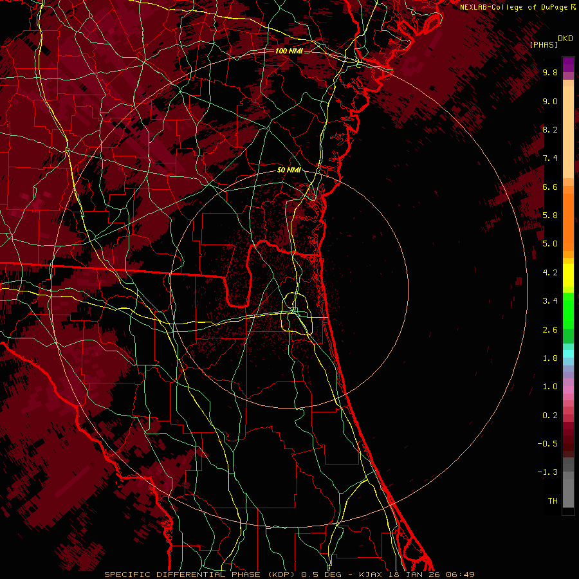Viewport: 579px width, 579px height.
Task: Click the 0.2 value on the color scale
Action: coord(550,416)
